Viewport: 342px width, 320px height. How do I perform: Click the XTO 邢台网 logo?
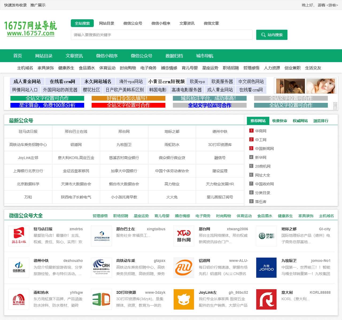(184, 236)
